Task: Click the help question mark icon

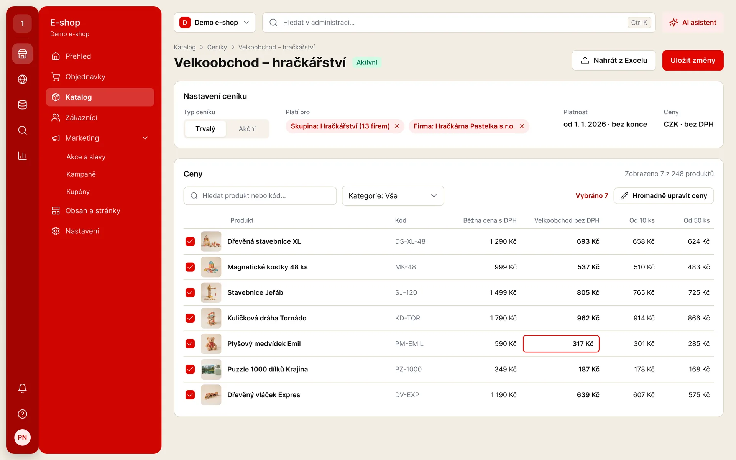Action: 22,414
